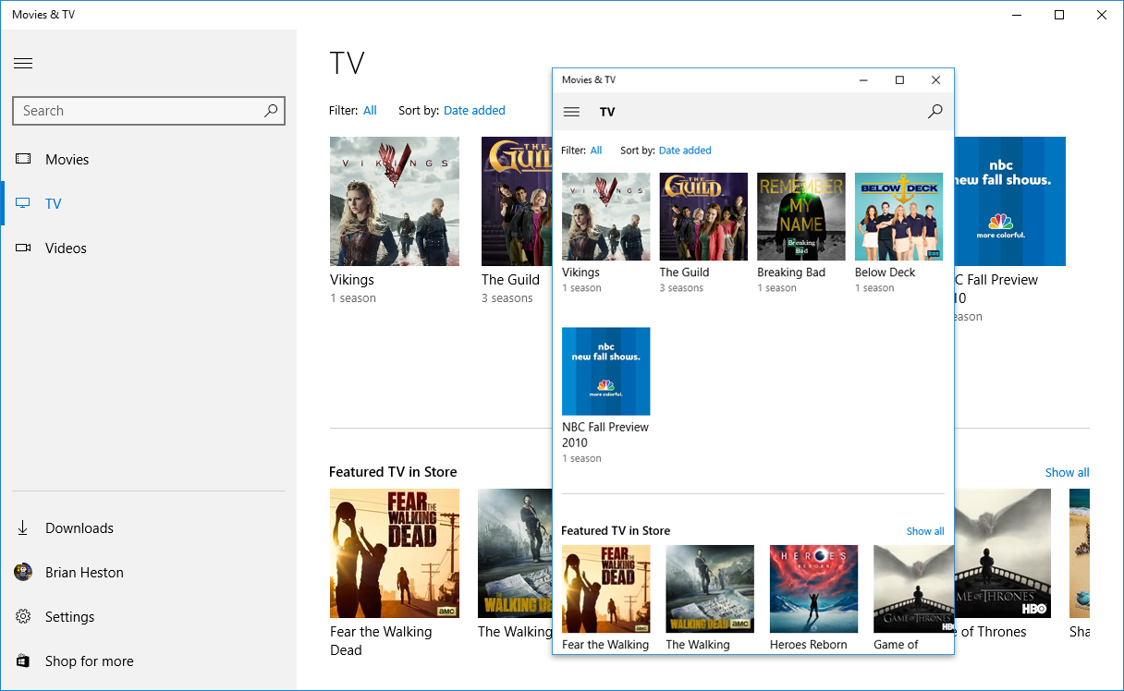Open Fear the Walking Dead poster in front window
The width and height of the screenshot is (1124, 691).
point(606,589)
